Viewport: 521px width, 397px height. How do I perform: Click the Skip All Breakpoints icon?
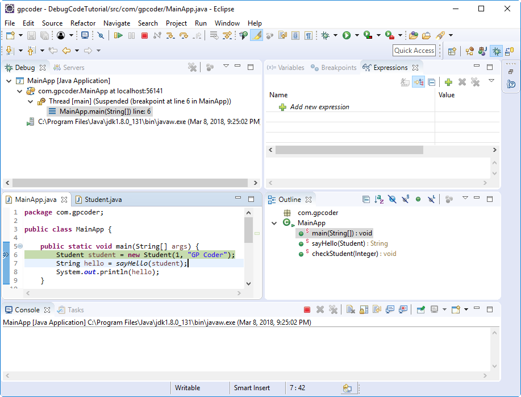tap(101, 35)
